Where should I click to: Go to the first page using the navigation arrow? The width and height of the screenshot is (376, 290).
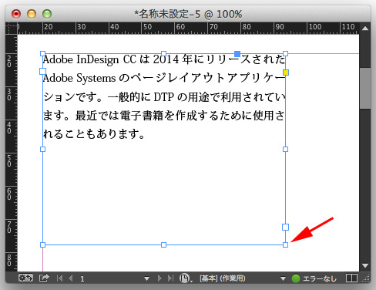coord(59,278)
